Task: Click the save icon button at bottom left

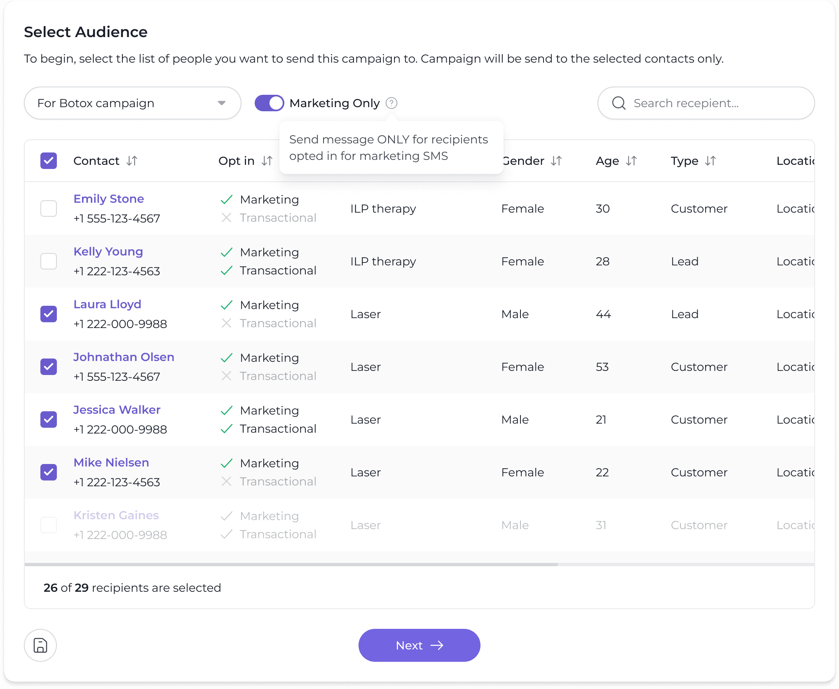Action: point(40,645)
